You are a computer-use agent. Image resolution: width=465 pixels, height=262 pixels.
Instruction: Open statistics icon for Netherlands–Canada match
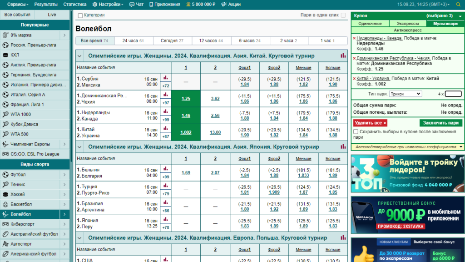[x=165, y=112]
